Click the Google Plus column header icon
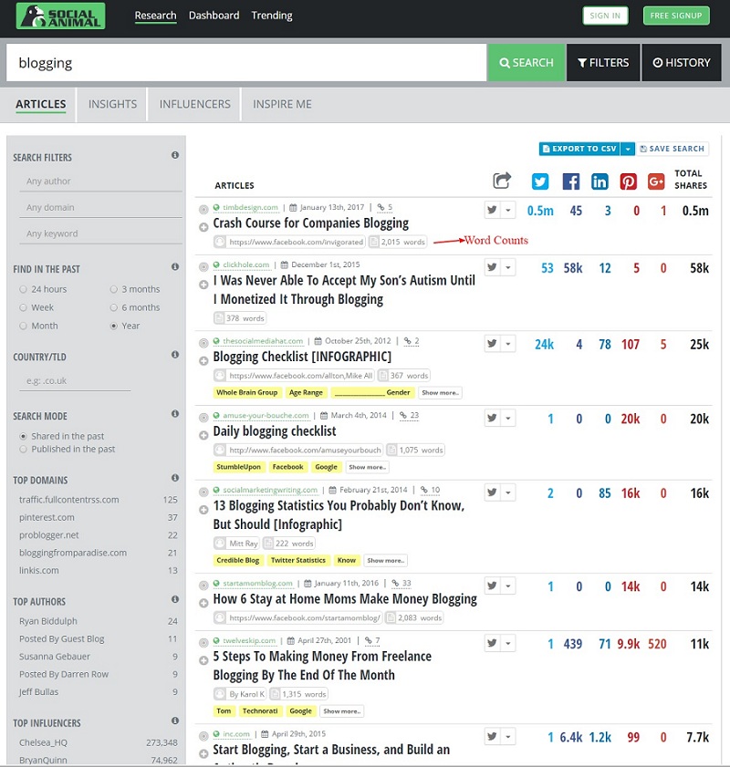This screenshot has width=730, height=767. point(656,181)
